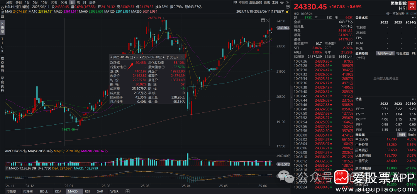
Task: Step end date backward arrow
Action: pos(141,57)
